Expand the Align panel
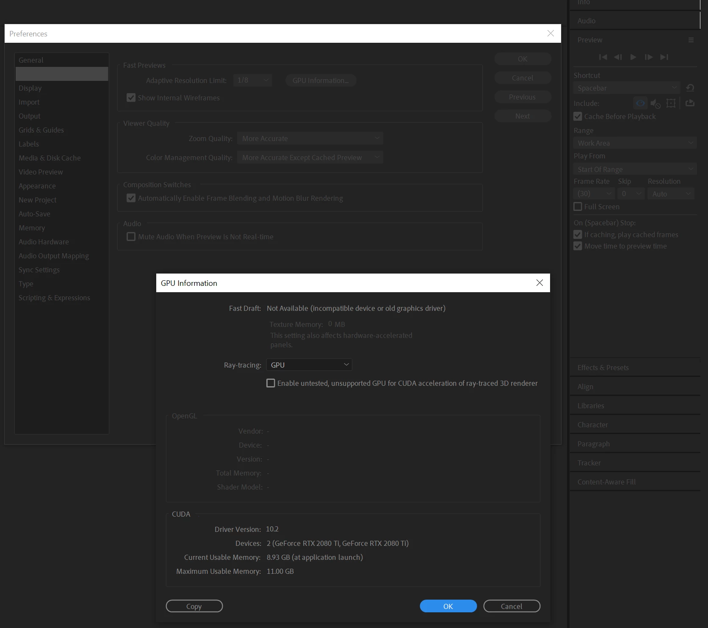 pos(635,387)
